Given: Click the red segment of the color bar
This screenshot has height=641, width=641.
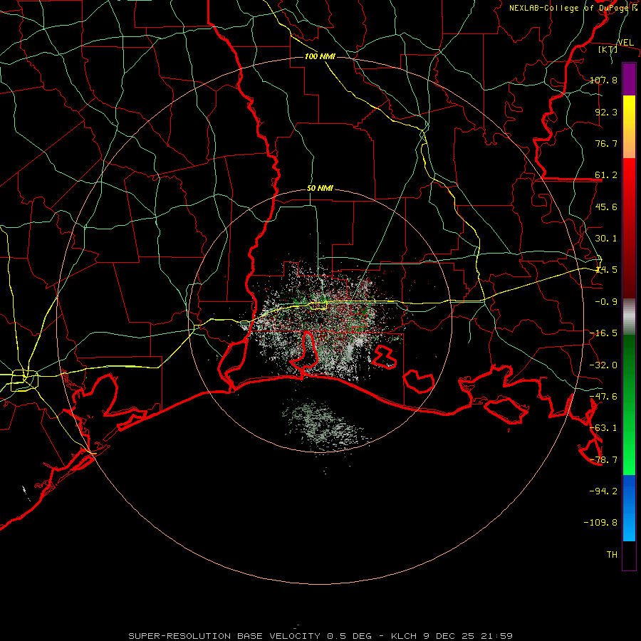Looking at the screenshot, I should tap(629, 228).
